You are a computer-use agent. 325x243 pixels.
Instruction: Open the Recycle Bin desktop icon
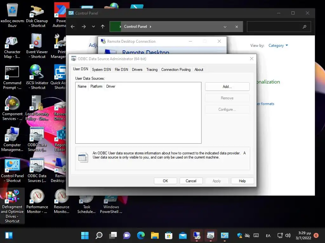click(x=12, y=15)
